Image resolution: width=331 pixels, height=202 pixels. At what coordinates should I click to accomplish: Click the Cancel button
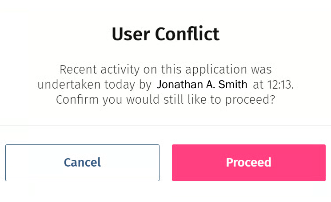(x=82, y=163)
